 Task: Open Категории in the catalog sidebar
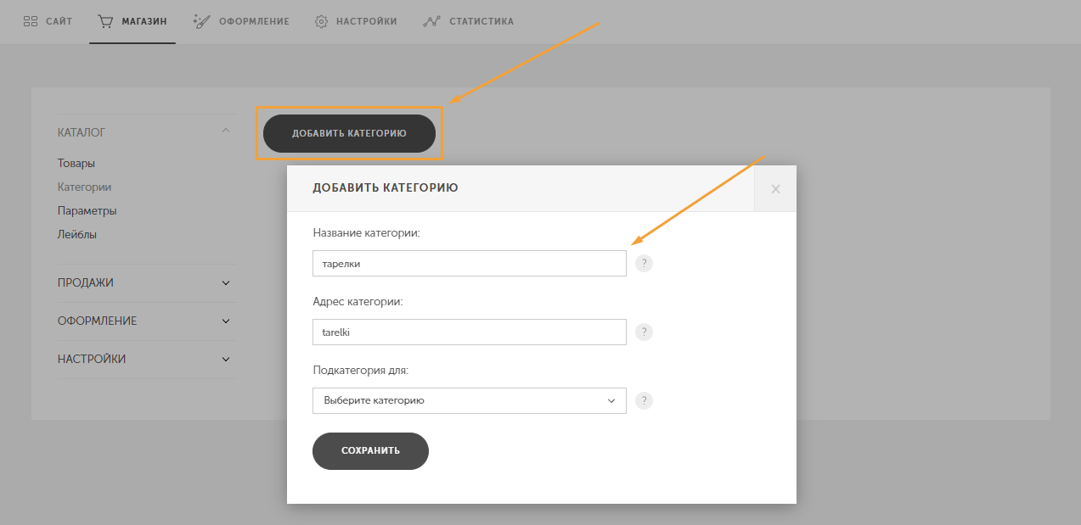[85, 187]
